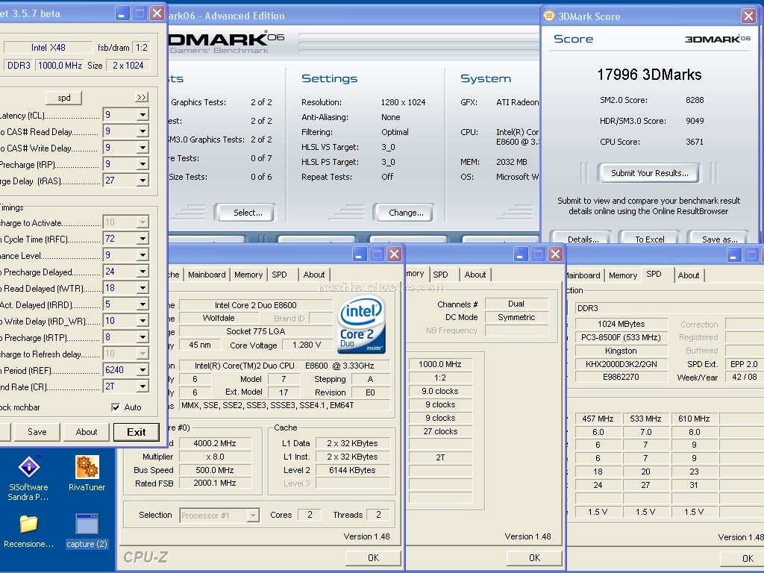The height and width of the screenshot is (573, 764).
Task: Click Exit in MemSet
Action: [x=137, y=432]
